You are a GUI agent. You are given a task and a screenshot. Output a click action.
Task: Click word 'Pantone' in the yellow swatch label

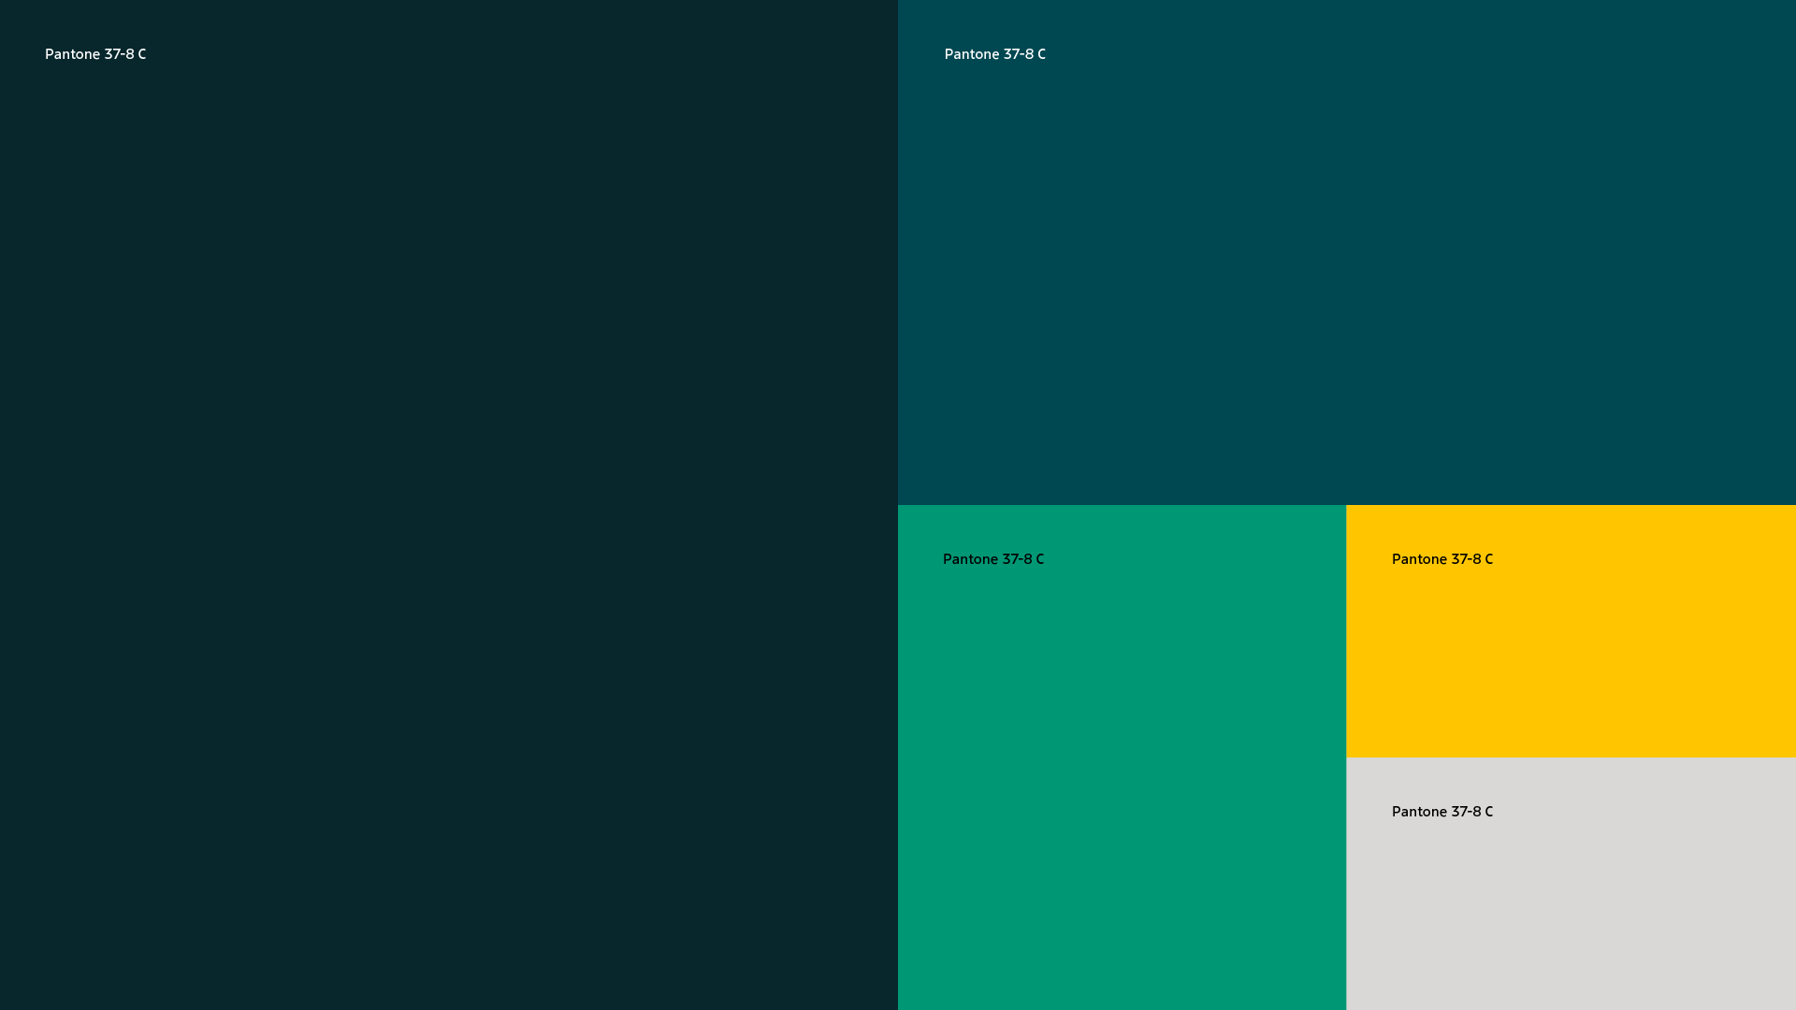click(x=1419, y=559)
